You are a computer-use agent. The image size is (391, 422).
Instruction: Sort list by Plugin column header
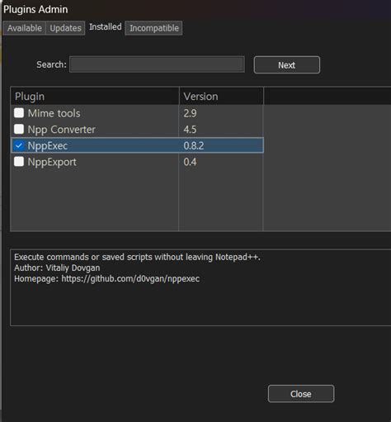click(x=95, y=97)
